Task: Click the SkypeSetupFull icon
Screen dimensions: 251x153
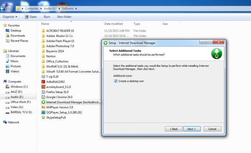Action: [x=43, y=117]
